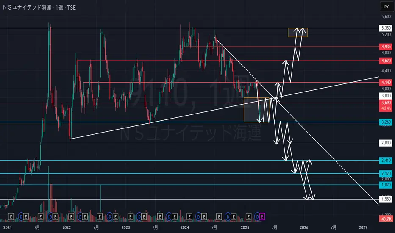Click the 2023 time axis label
The width and height of the screenshot is (395, 233).
(125, 227)
